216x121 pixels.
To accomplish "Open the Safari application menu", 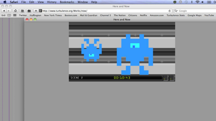I will click(x=14, y=2).
